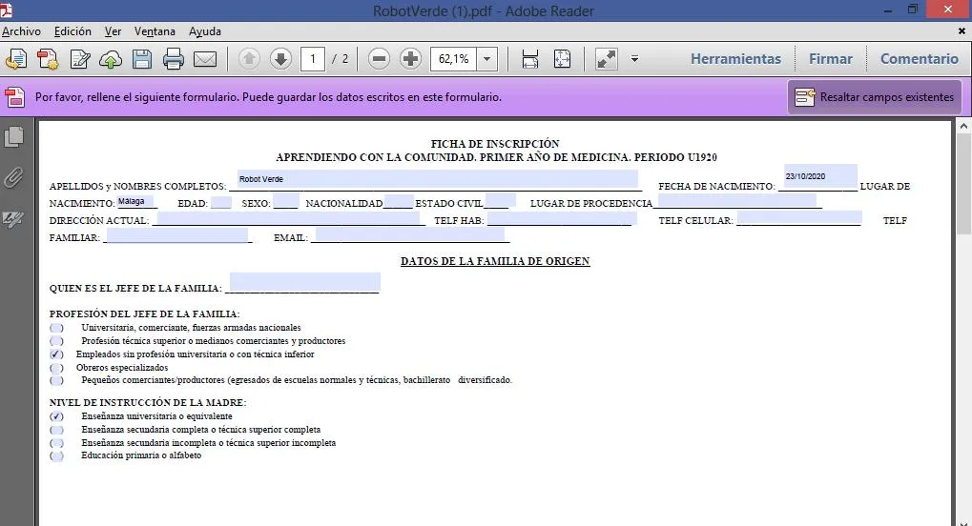Zoom out with the minus button
The height and width of the screenshot is (526, 972).
point(379,59)
